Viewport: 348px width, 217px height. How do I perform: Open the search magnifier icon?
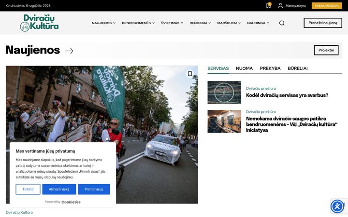282,23
